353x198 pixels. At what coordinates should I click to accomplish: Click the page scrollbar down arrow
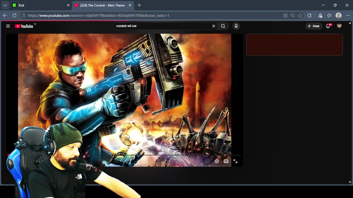350,182
